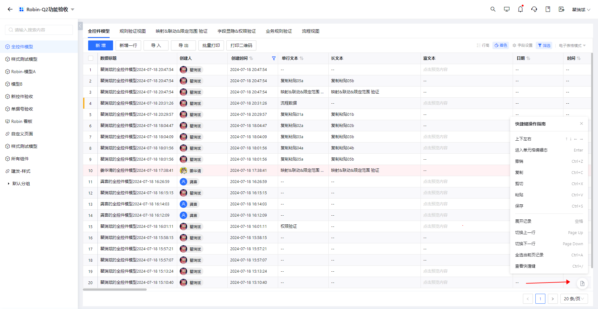
Task: Sort by the 创建时间 column sort icon
Action: click(251, 58)
